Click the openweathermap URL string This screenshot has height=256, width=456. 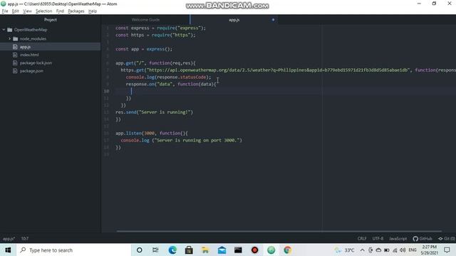(279, 70)
